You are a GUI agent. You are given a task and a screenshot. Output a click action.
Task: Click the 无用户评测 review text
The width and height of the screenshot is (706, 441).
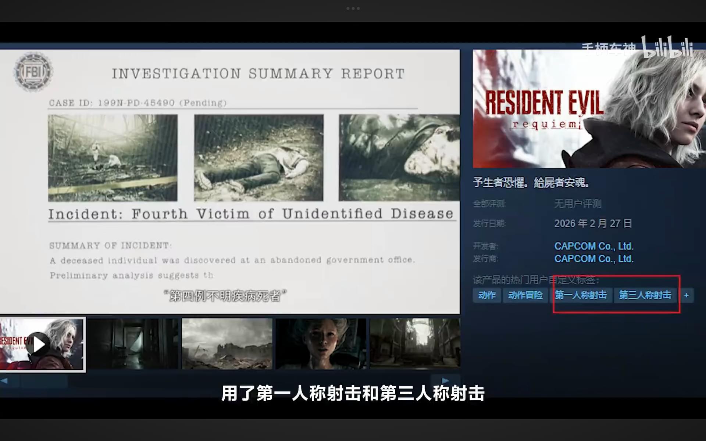tap(577, 204)
